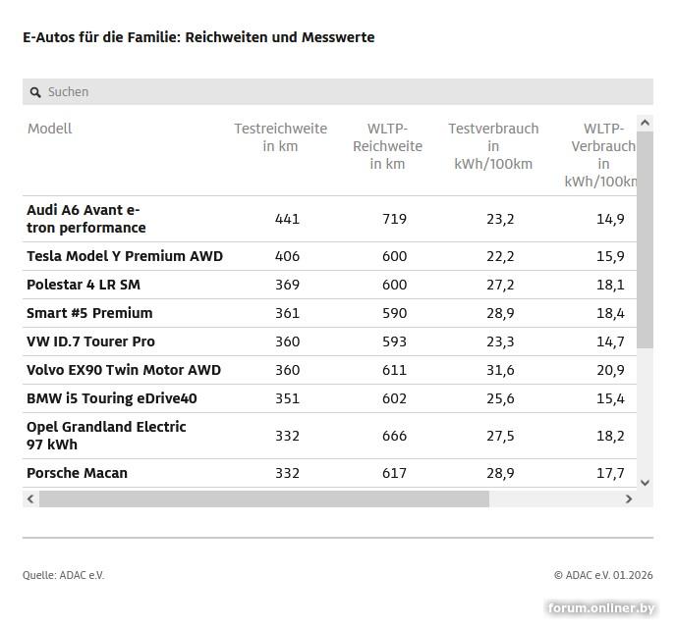The width and height of the screenshot is (675, 629).
Task: Click the horizontal scrollbar thumb
Action: coord(263,498)
